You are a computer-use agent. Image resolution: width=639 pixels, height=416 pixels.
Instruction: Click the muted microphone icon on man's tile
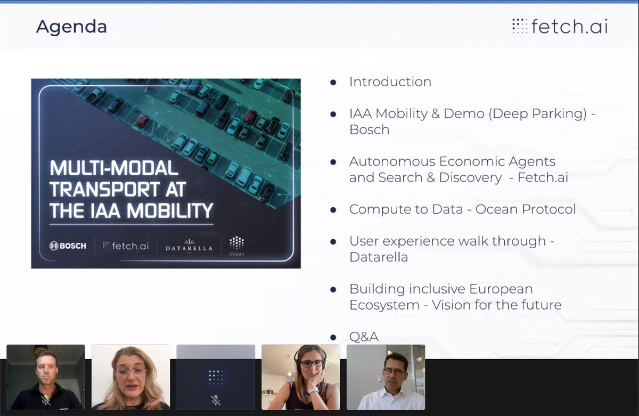pos(46,400)
